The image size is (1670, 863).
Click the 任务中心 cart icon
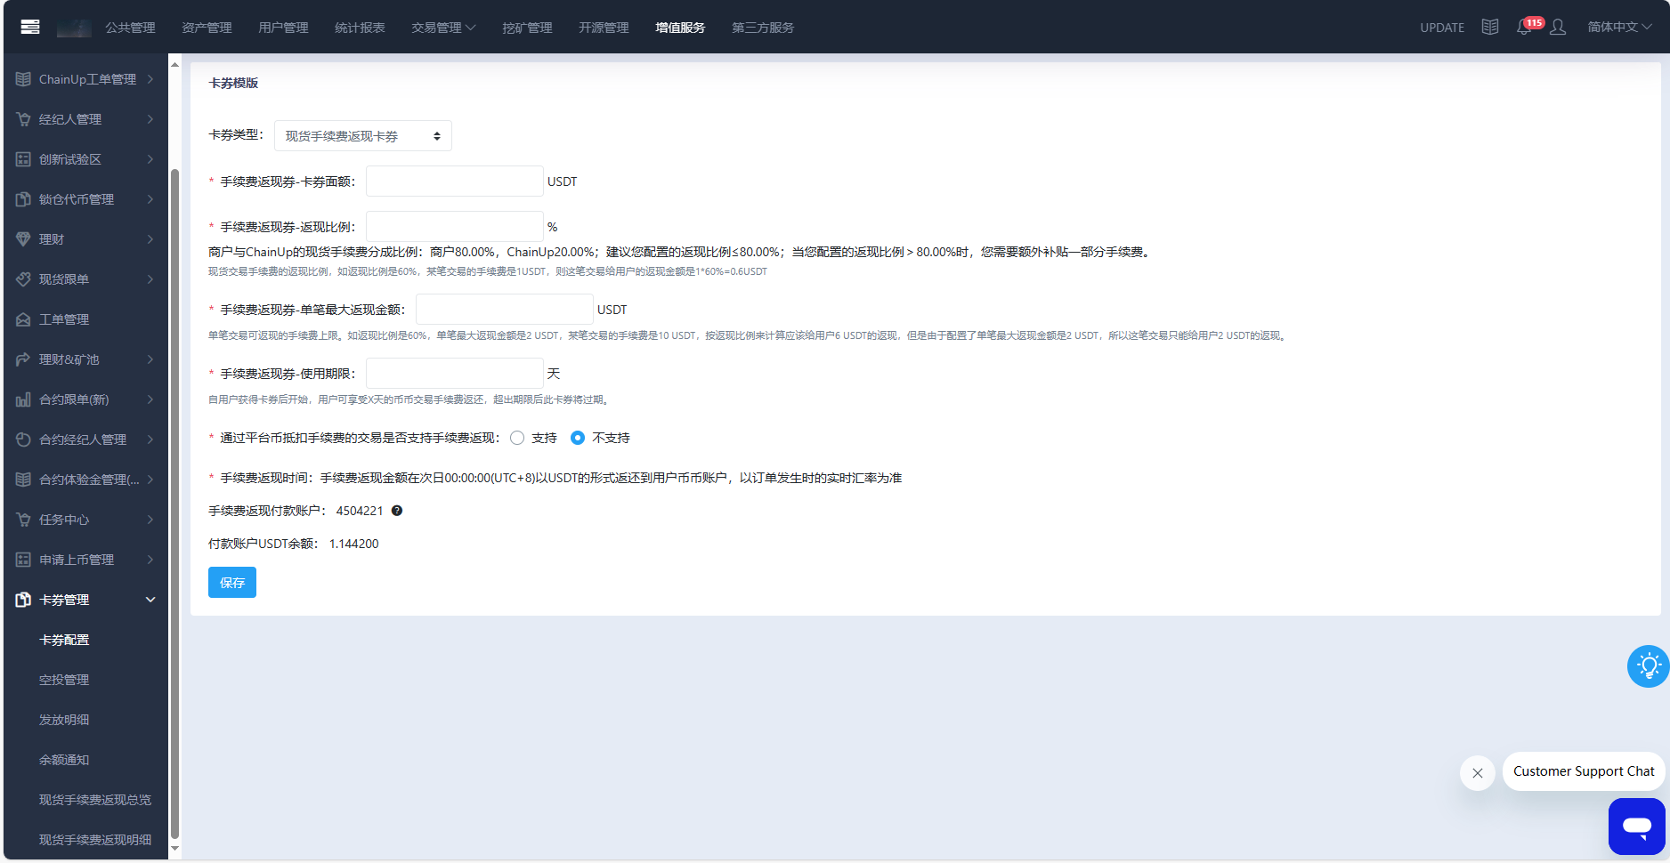click(x=23, y=520)
